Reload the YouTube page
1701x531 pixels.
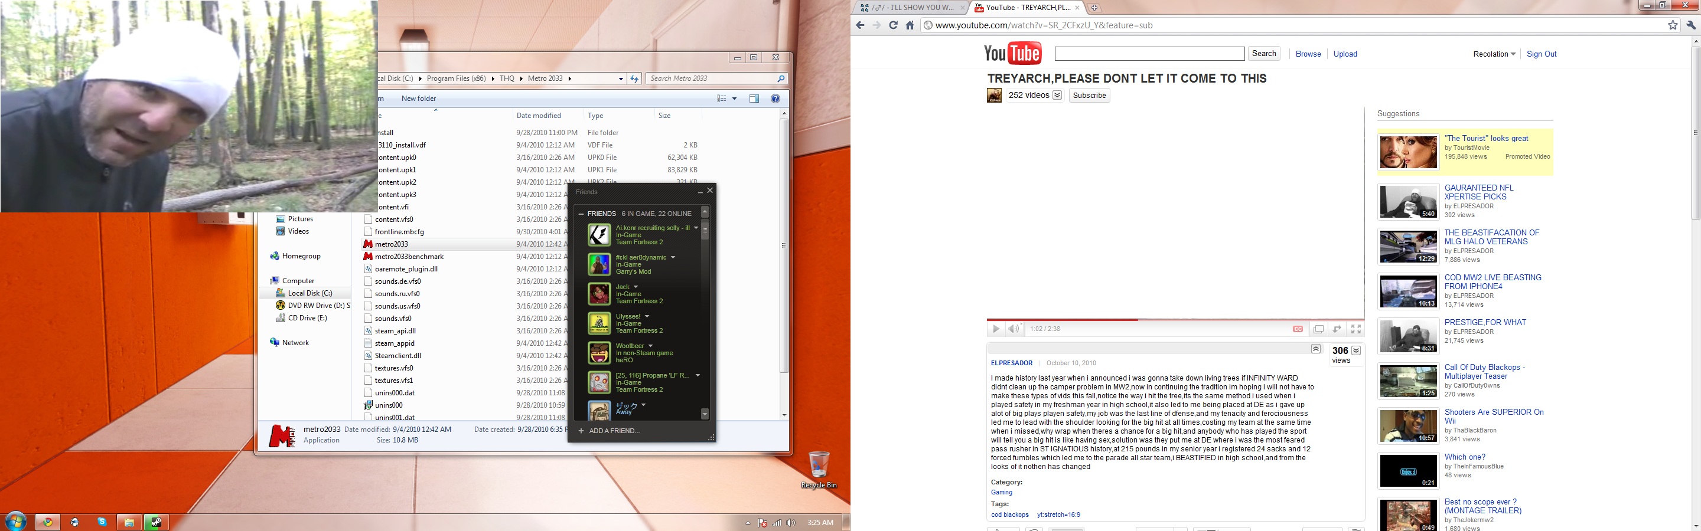tap(894, 25)
